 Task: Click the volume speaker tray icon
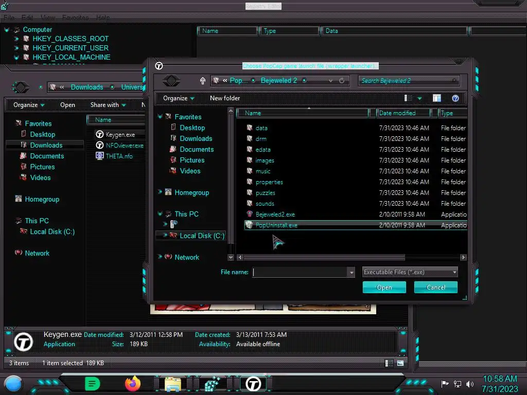pos(469,384)
